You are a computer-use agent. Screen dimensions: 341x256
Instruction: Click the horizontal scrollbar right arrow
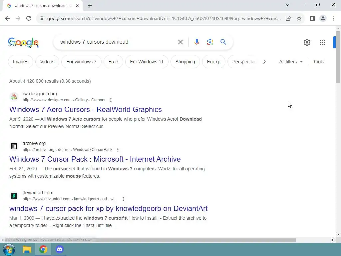(333, 240)
